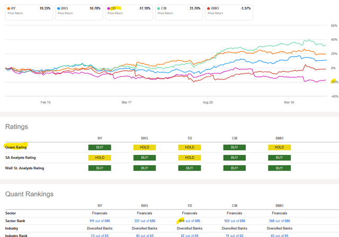Click the Aug 20 date on chart axis
This screenshot has width=339, height=237.
tap(208, 102)
